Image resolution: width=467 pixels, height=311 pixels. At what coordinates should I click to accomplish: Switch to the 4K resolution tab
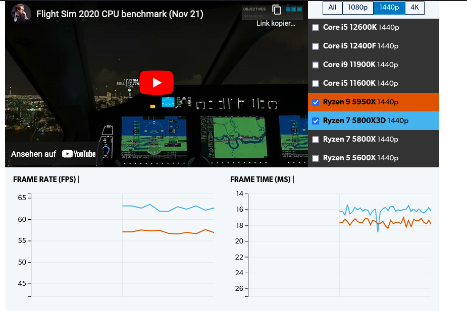(x=414, y=8)
